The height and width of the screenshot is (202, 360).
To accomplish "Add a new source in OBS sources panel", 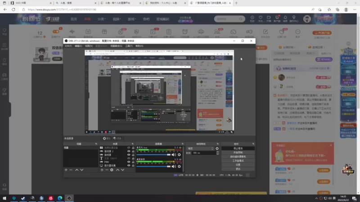I will coord(102,170).
